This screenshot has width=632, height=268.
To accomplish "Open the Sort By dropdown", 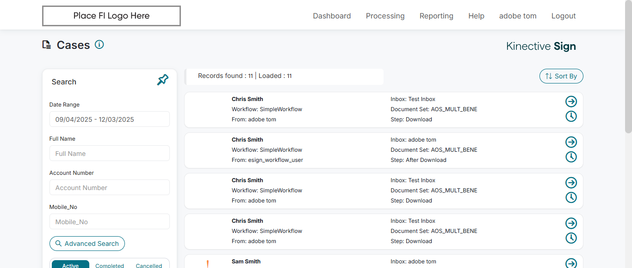I will (561, 76).
